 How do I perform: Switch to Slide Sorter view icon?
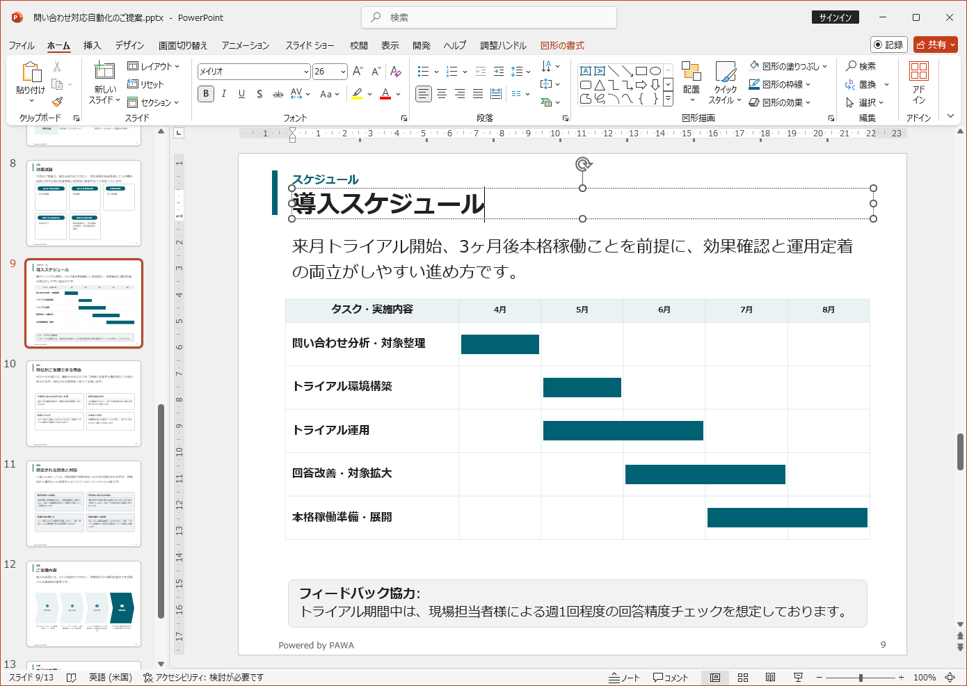point(742,676)
